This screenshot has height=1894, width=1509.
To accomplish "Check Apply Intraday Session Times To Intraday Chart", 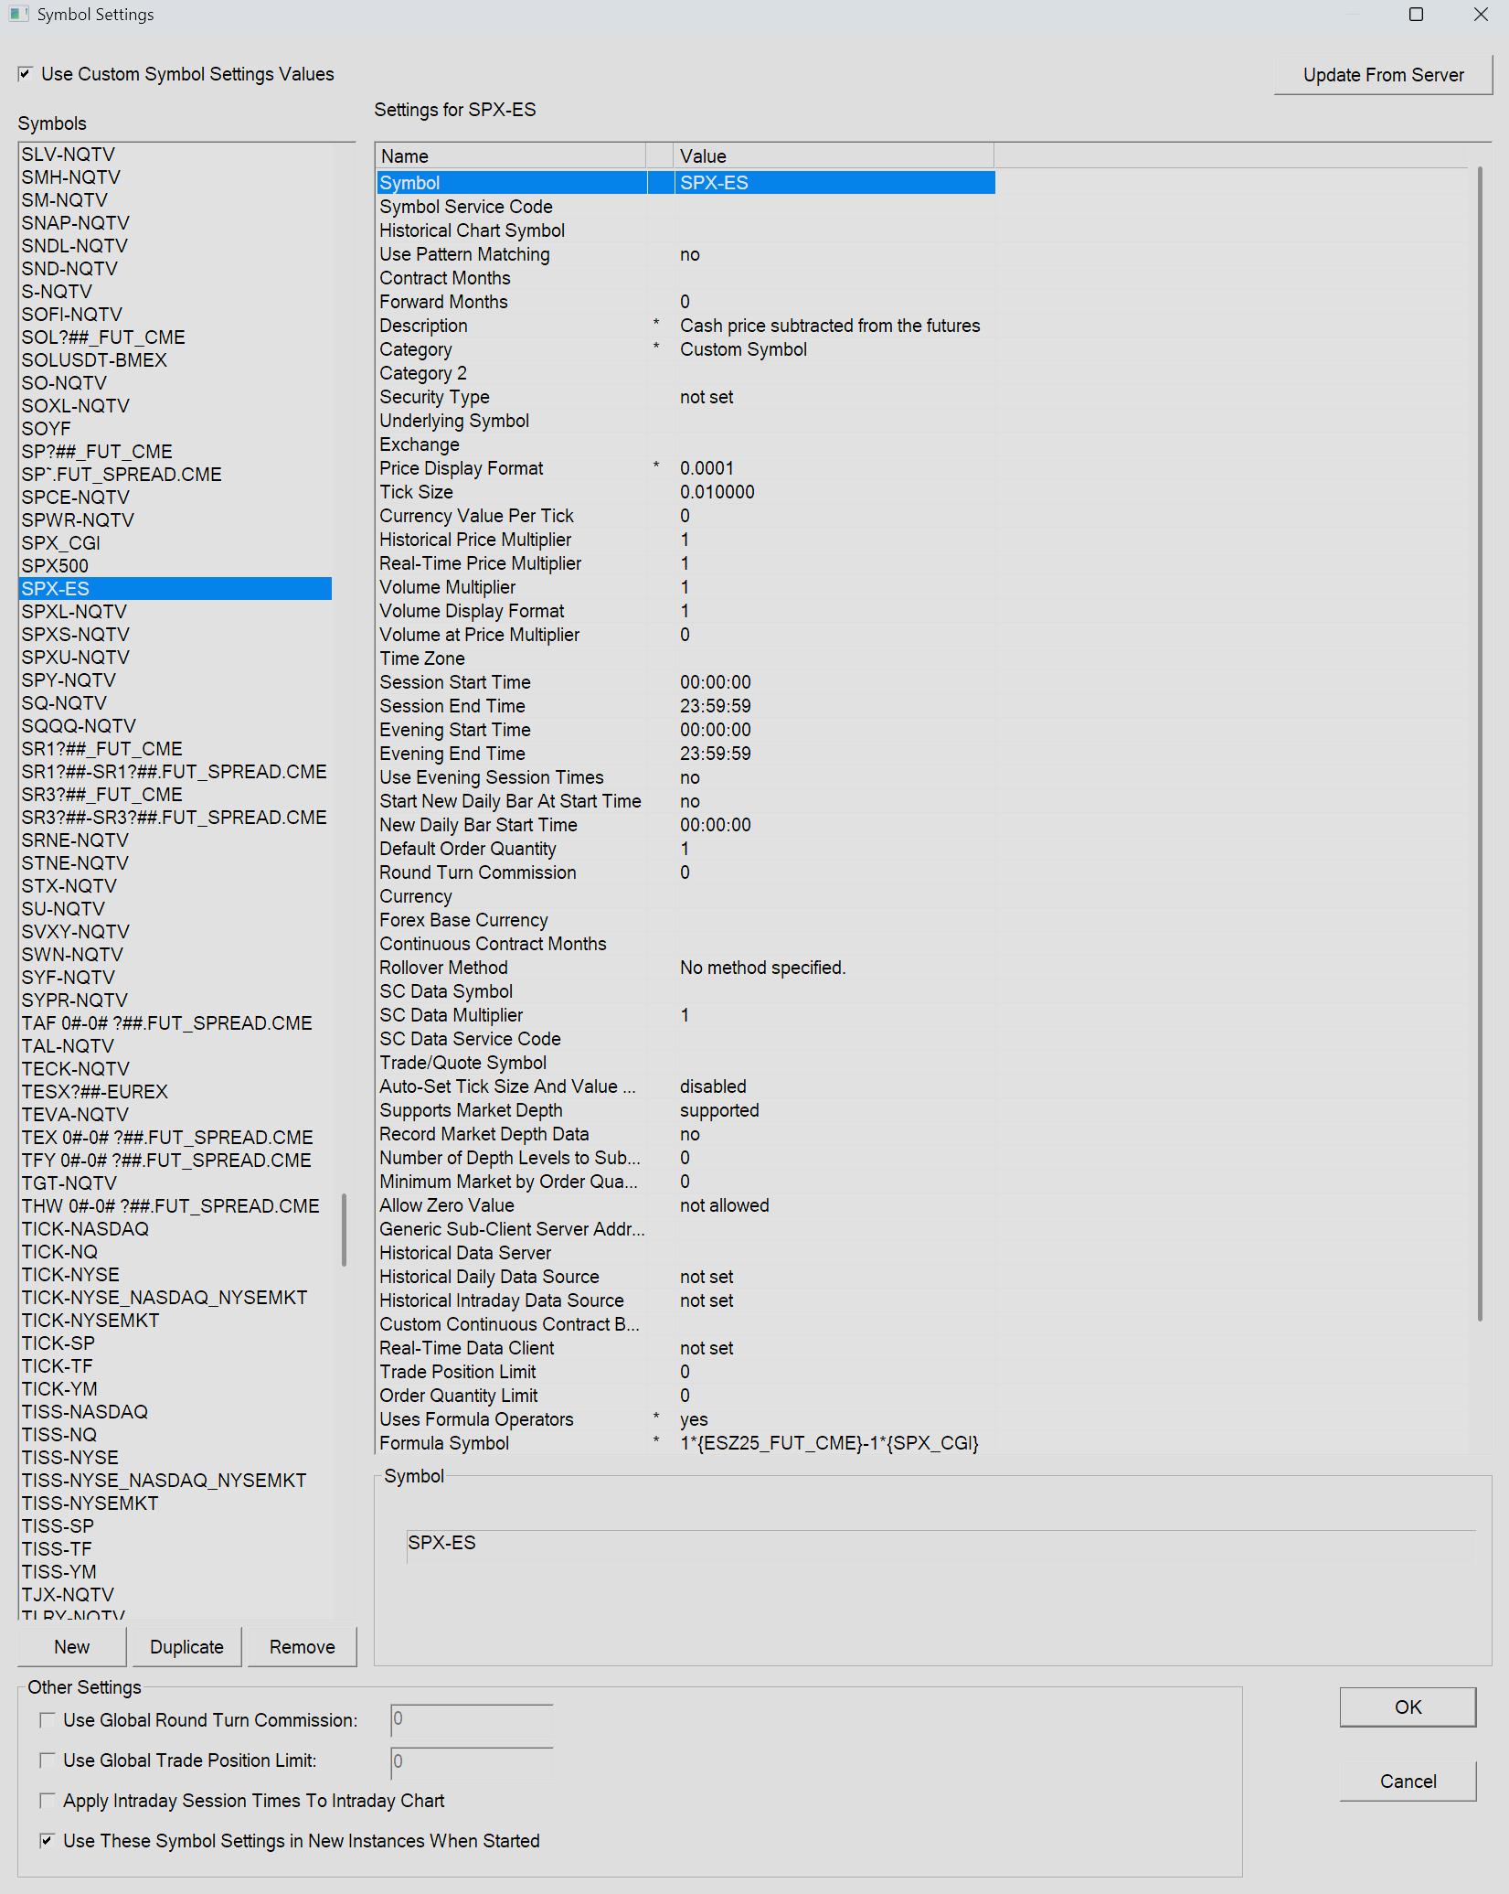I will [48, 1801].
